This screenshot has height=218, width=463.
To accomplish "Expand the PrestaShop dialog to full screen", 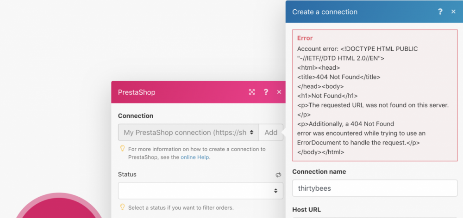I will [x=251, y=92].
